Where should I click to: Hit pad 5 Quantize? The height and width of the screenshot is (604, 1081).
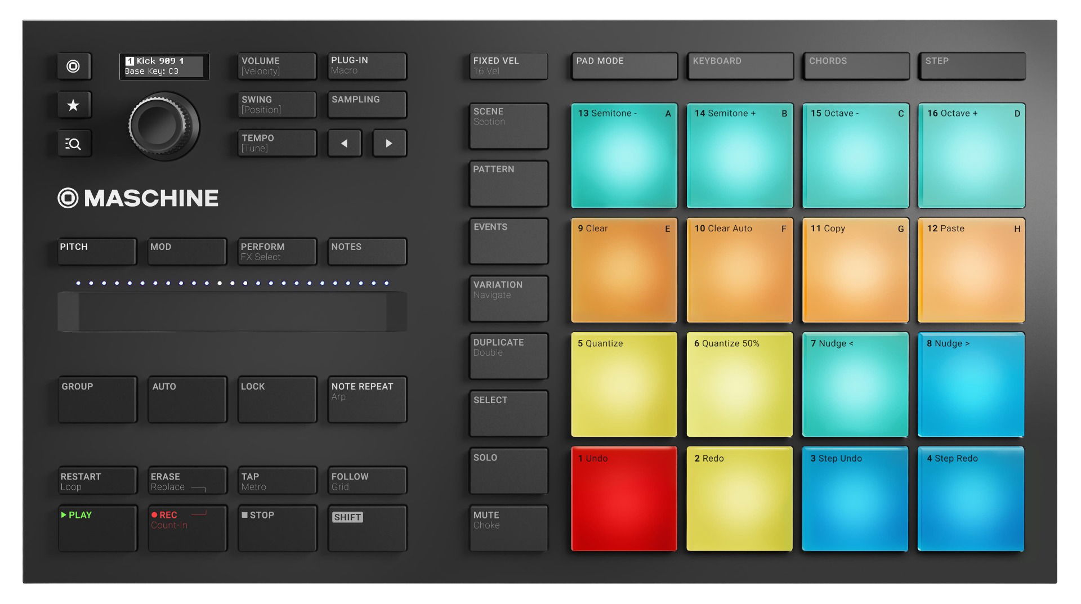[624, 384]
